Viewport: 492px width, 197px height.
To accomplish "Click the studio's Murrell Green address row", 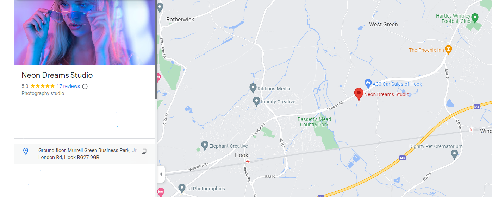I will pyautogui.click(x=85, y=154).
